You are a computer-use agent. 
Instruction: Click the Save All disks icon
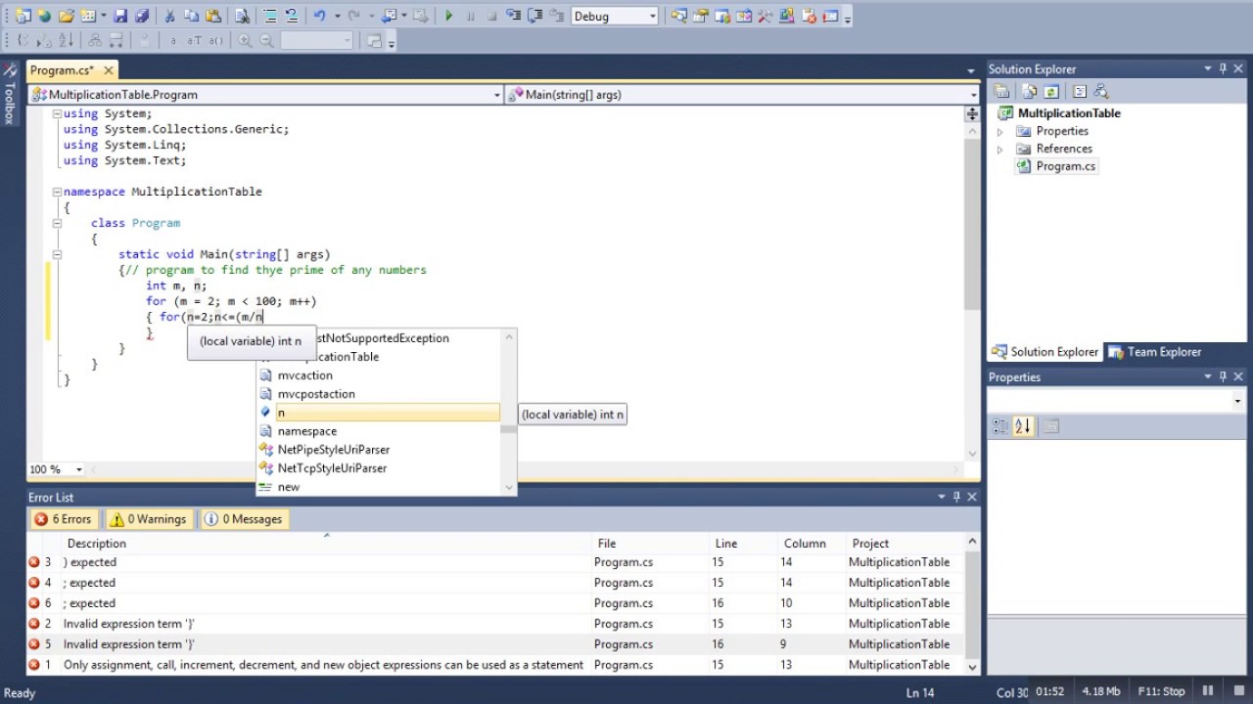tap(142, 16)
